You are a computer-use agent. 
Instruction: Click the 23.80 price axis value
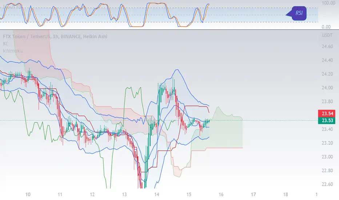[327, 101]
